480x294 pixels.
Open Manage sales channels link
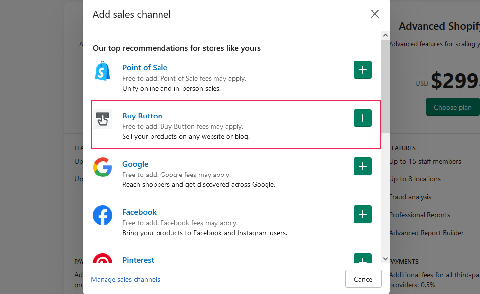tap(125, 279)
